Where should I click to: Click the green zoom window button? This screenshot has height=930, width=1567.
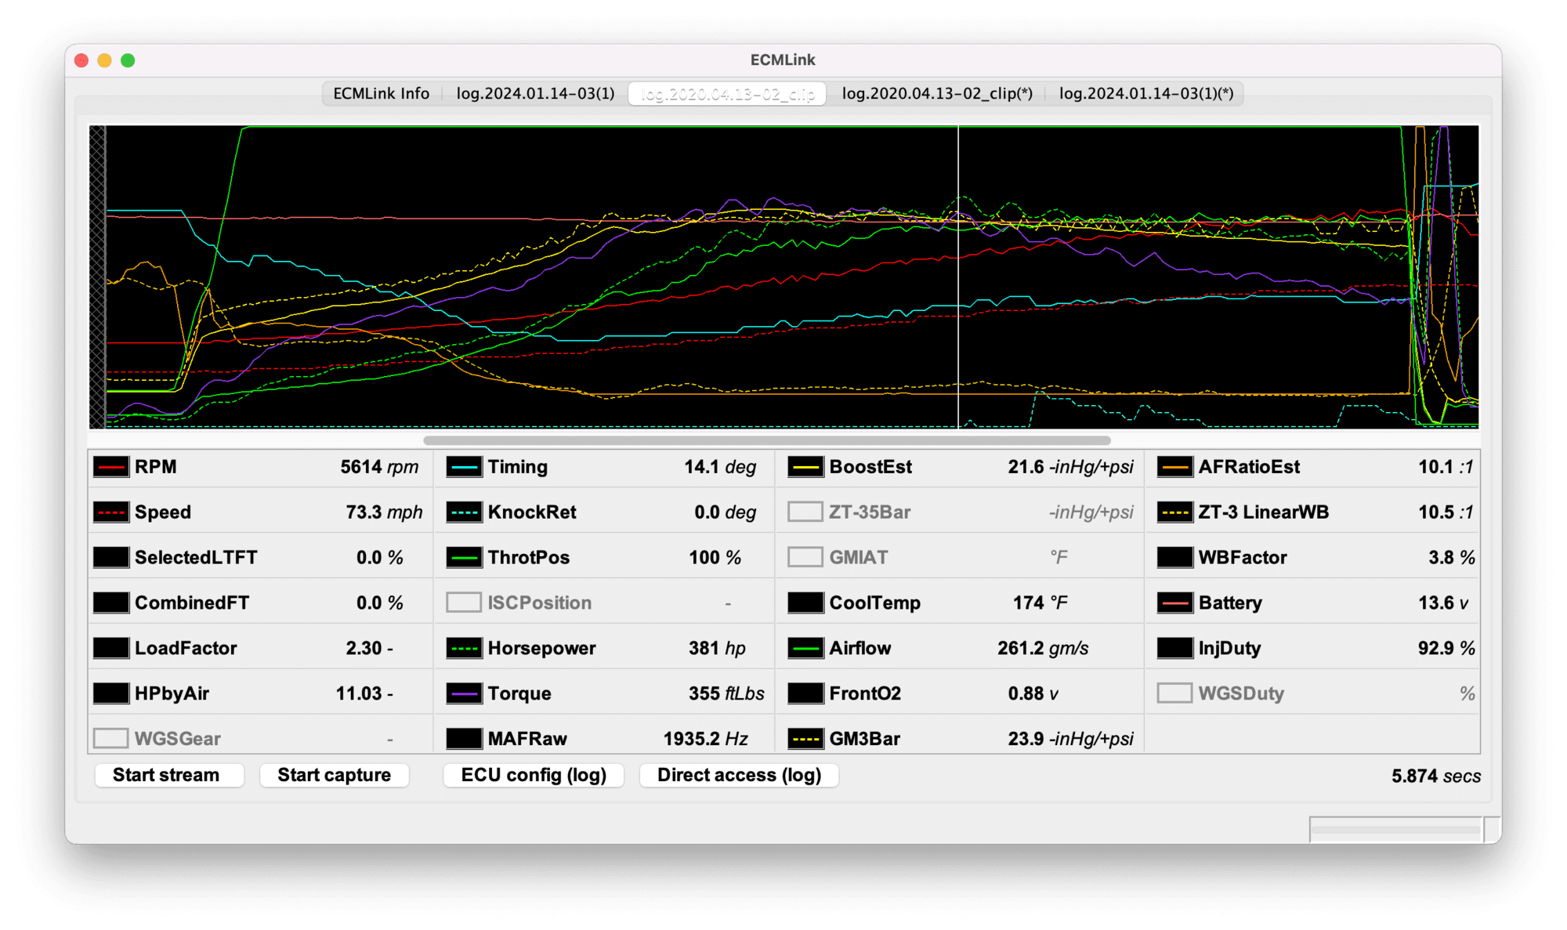point(128,60)
